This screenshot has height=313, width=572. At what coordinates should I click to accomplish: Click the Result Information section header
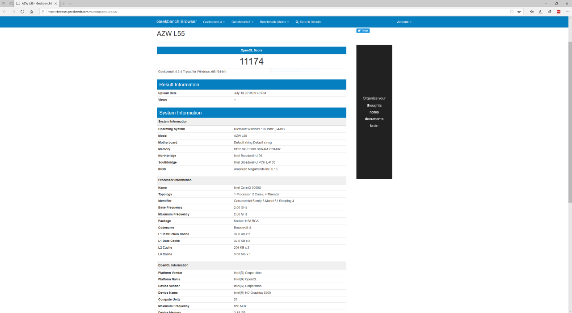pyautogui.click(x=252, y=85)
